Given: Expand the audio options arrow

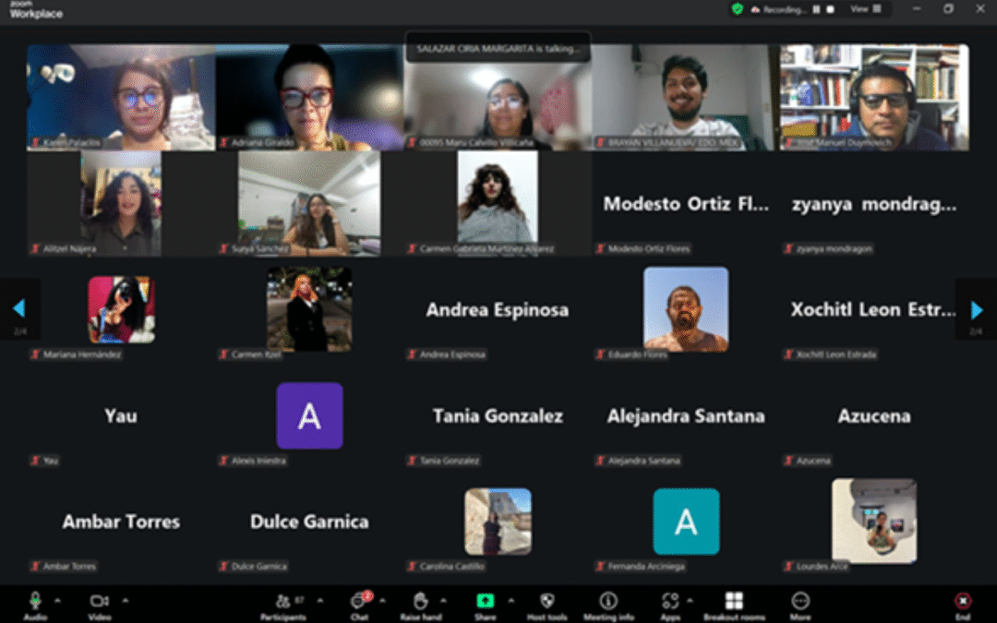Looking at the screenshot, I should point(57,600).
